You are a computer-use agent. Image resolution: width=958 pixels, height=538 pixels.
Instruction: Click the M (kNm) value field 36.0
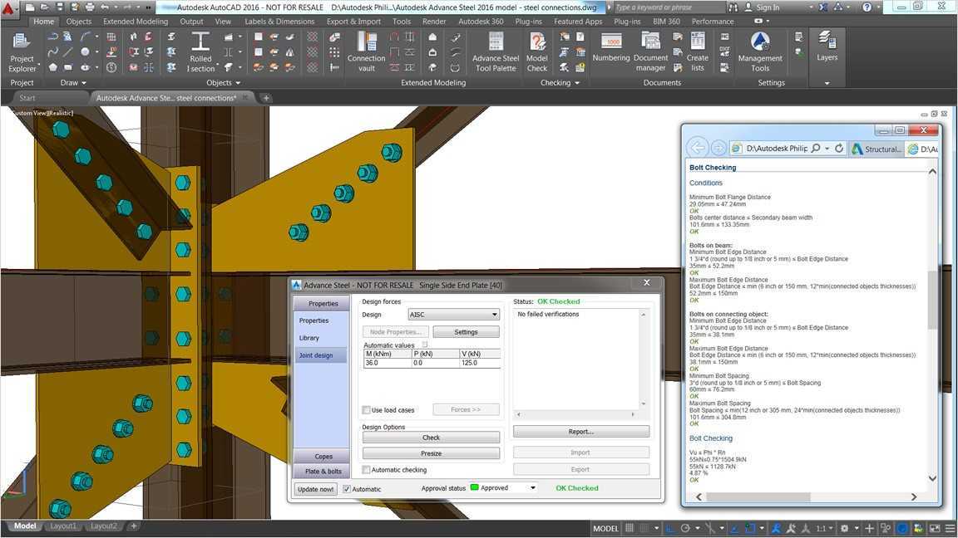388,363
